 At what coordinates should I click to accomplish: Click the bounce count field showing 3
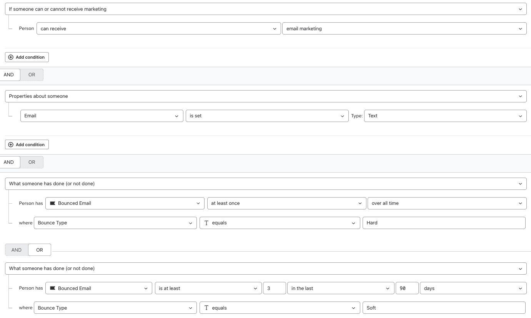(274, 288)
